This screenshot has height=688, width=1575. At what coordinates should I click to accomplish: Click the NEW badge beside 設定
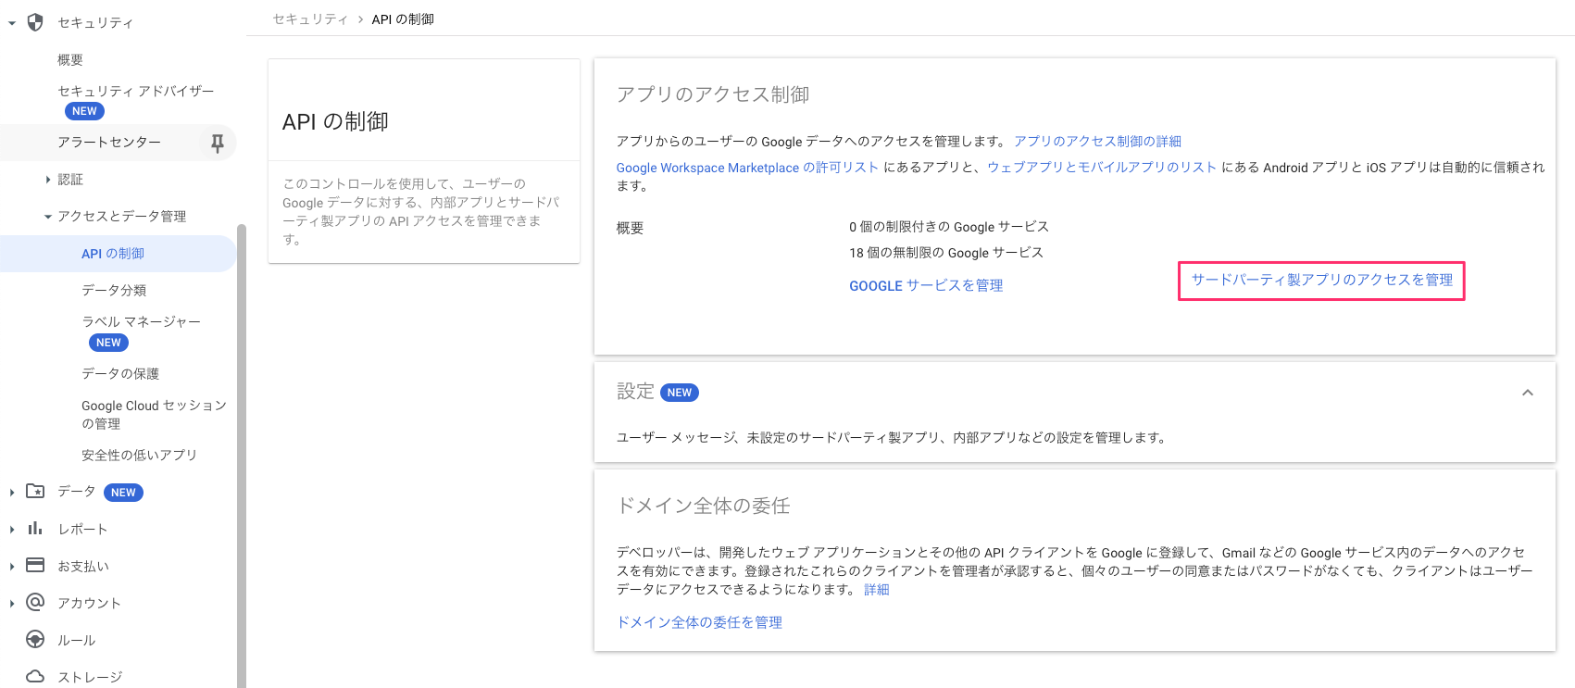pyautogui.click(x=680, y=393)
